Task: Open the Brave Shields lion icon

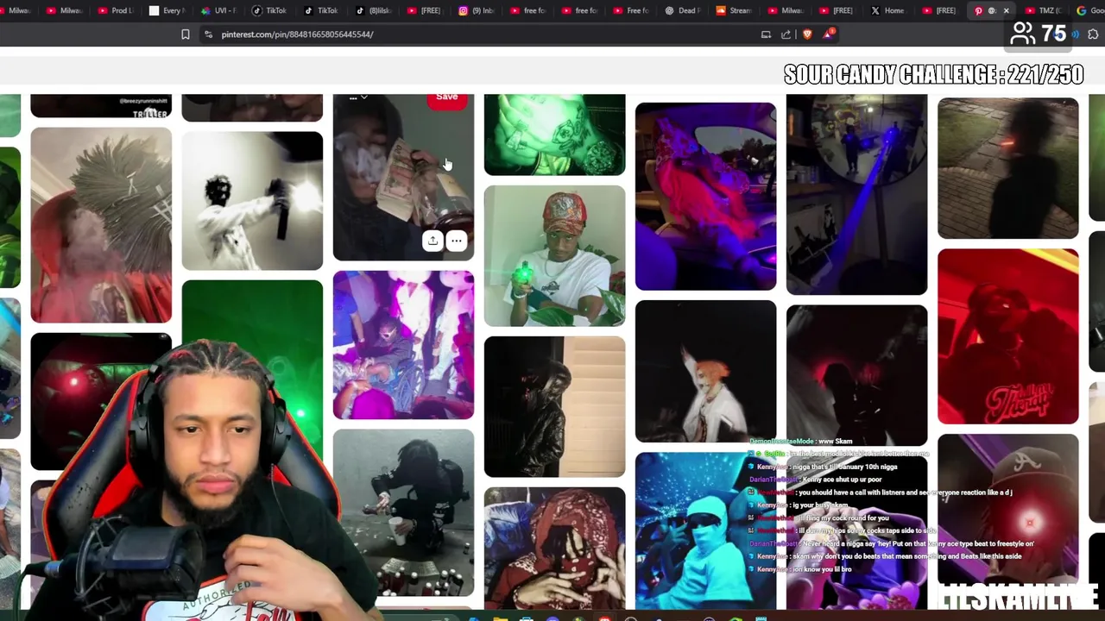Action: tap(807, 34)
